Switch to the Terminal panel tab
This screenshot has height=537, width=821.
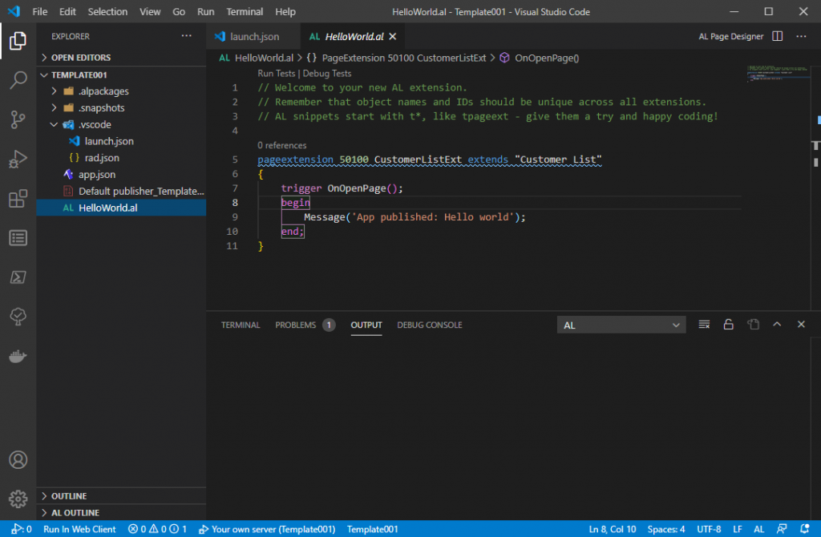(241, 325)
